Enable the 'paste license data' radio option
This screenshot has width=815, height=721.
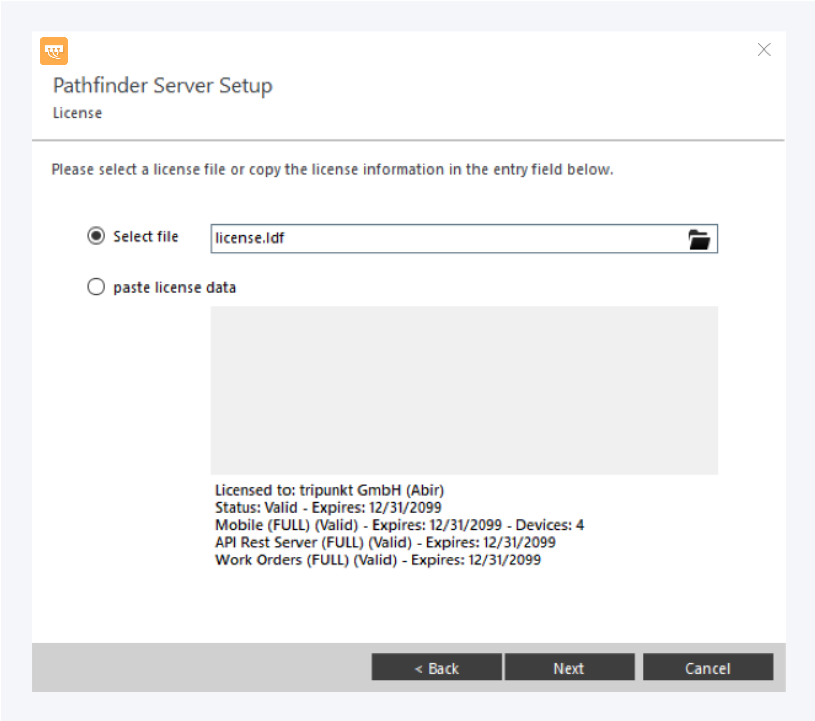point(96,286)
